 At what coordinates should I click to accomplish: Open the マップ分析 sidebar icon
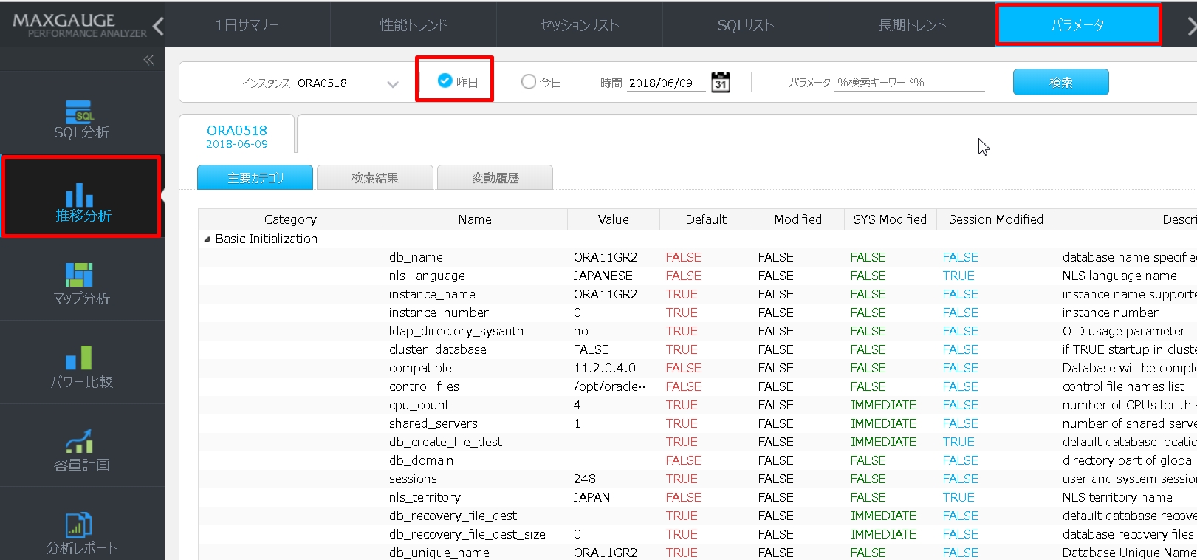coord(79,275)
